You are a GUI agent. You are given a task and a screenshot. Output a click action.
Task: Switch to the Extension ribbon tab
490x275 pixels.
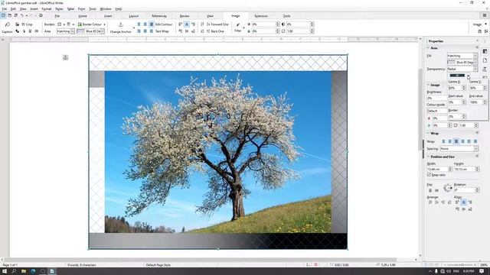(x=261, y=16)
